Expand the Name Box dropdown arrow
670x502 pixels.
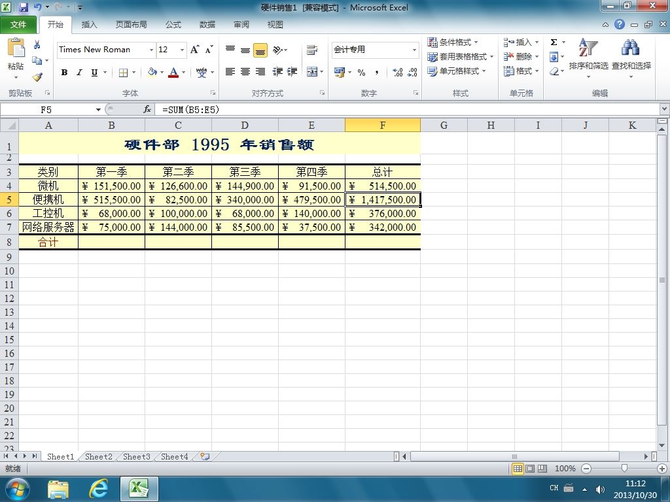tap(98, 110)
